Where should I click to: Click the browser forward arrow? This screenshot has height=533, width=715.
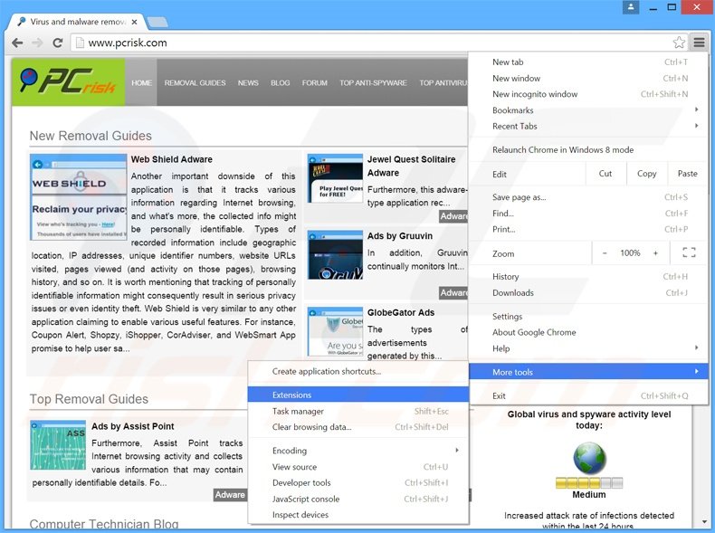(37, 43)
